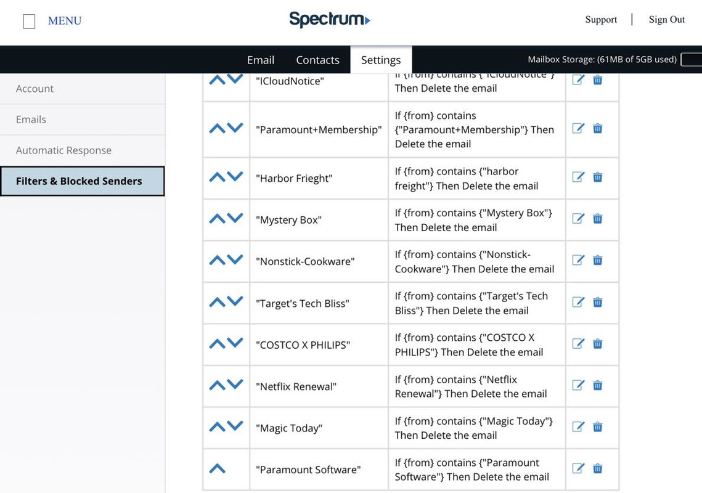Edit the "Mystery Box" filter
702x493 pixels.
click(578, 219)
